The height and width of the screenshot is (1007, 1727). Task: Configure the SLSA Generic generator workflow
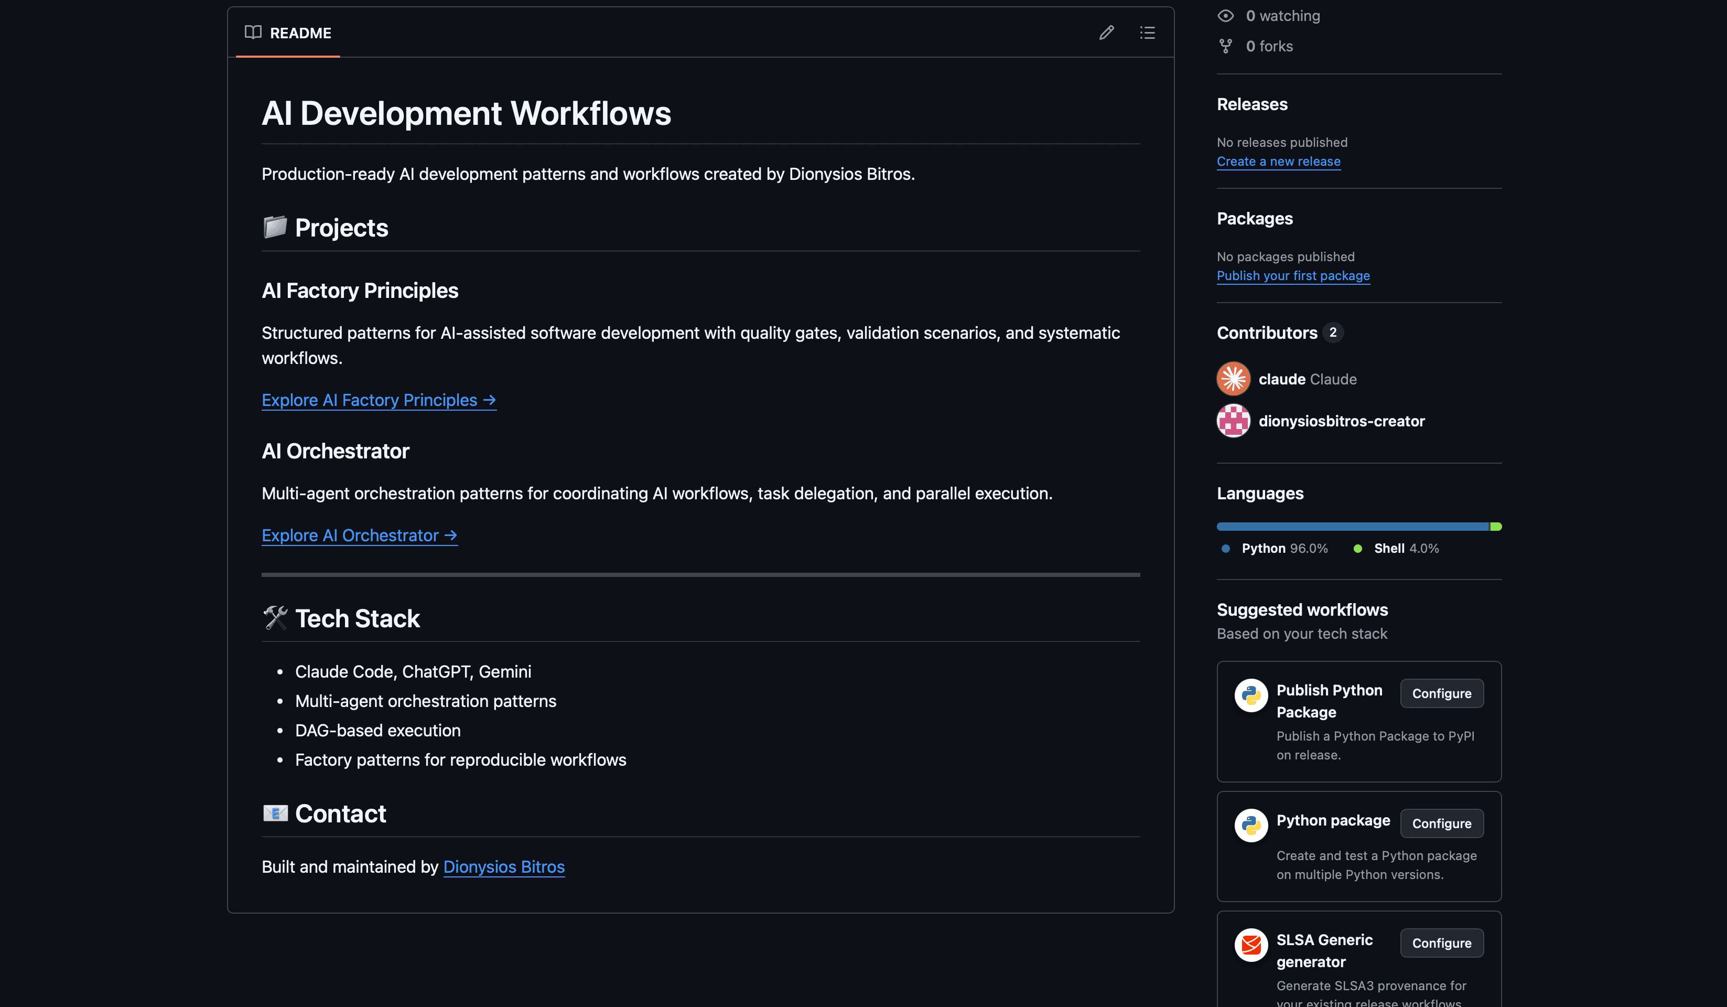(x=1442, y=942)
